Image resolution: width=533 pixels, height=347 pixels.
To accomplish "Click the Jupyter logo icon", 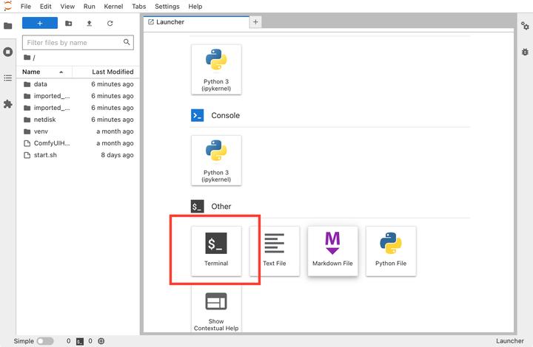I will pos(7,6).
